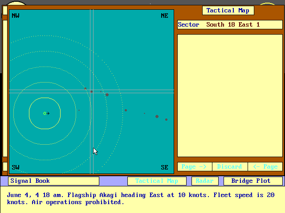The image size is (285, 213).
Task: Open the Signal Book
Action: pyautogui.click(x=53, y=181)
